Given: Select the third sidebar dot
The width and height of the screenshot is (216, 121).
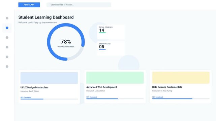Looking at the screenshot, I should [x=7, y=38].
